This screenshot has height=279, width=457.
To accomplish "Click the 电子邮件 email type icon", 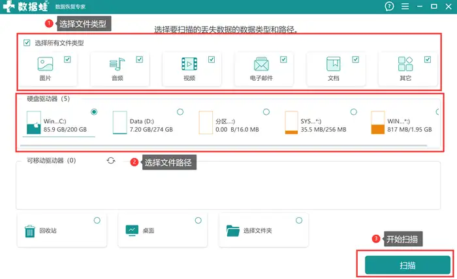I will [x=261, y=64].
